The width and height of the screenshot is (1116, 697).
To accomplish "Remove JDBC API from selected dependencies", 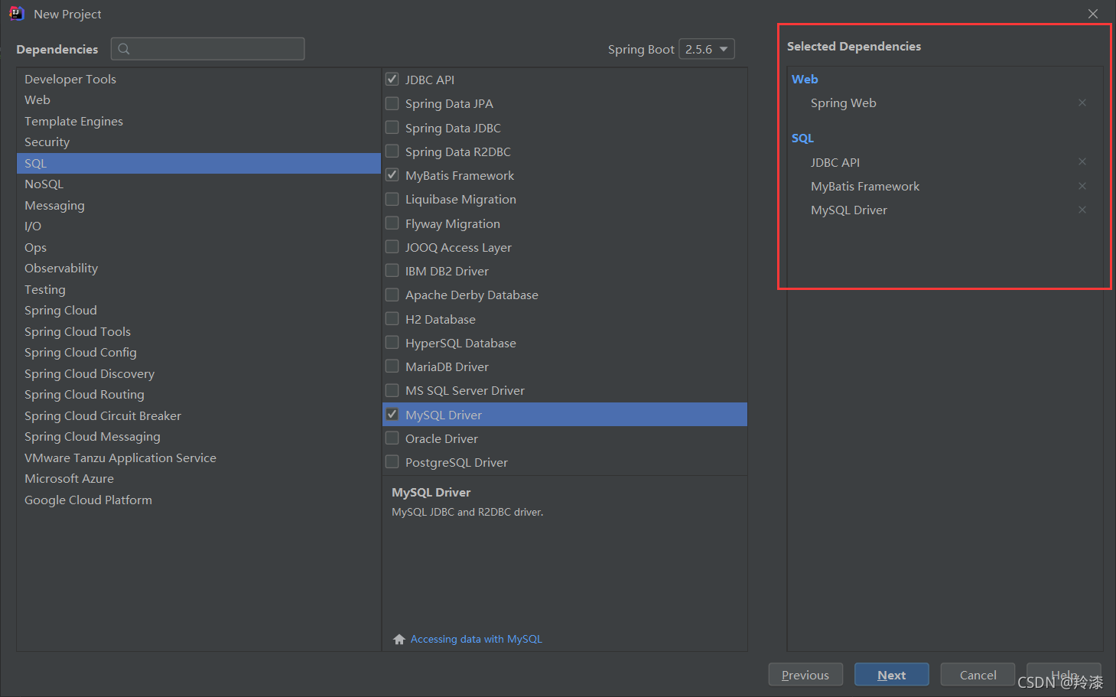I will tap(1082, 161).
